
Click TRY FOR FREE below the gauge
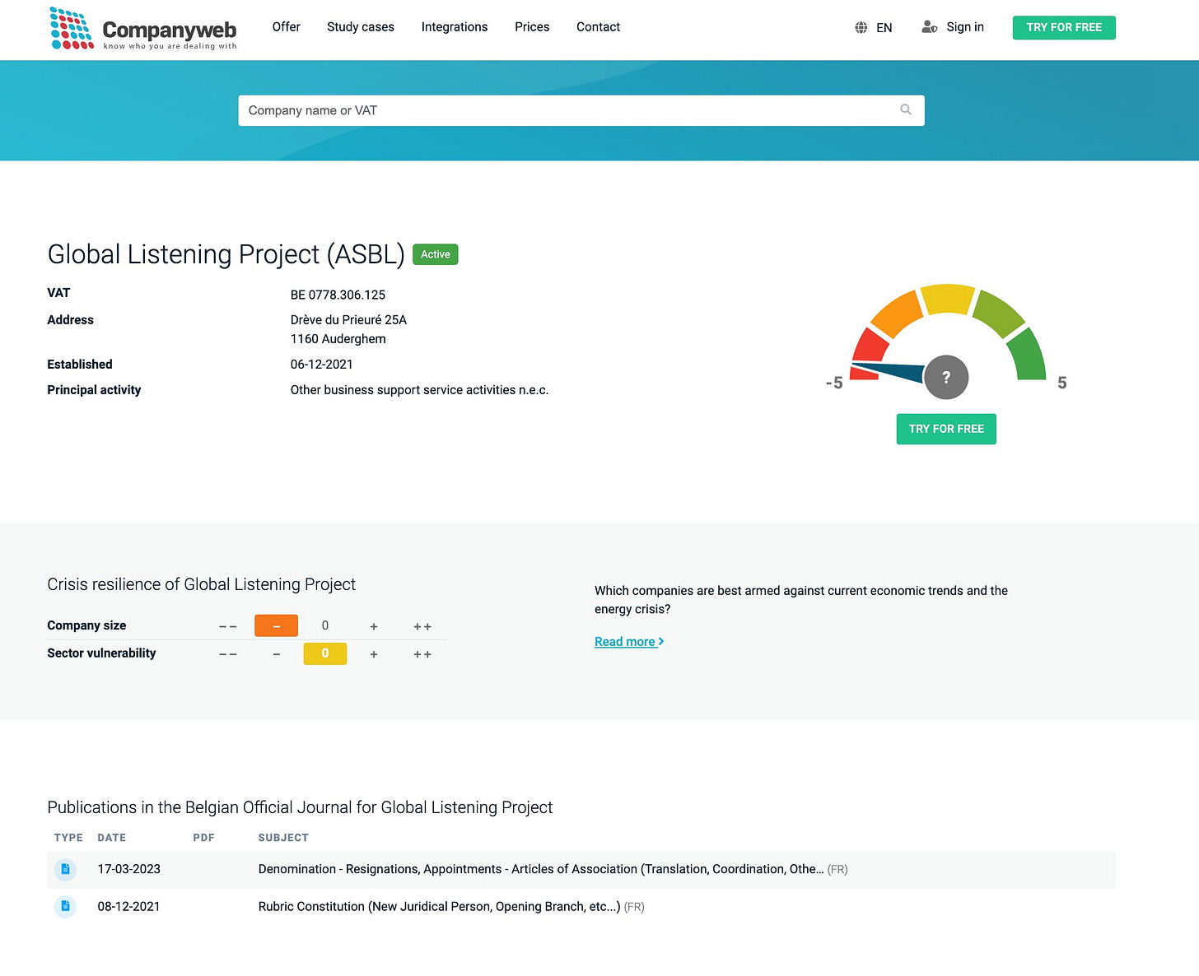pyautogui.click(x=946, y=429)
